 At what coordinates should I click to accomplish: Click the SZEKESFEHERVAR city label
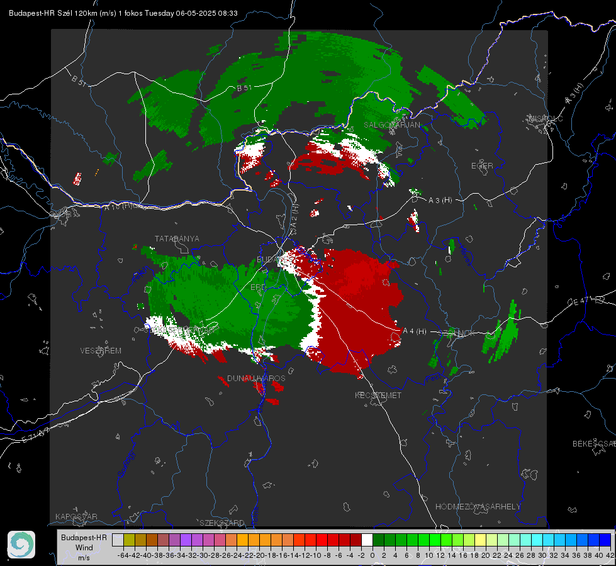click(181, 330)
